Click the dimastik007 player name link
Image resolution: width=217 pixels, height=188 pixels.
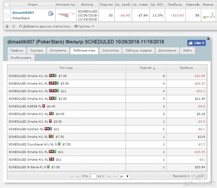pyautogui.click(x=23, y=12)
